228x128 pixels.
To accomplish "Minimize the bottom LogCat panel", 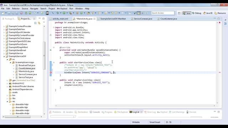I will tap(215, 112).
